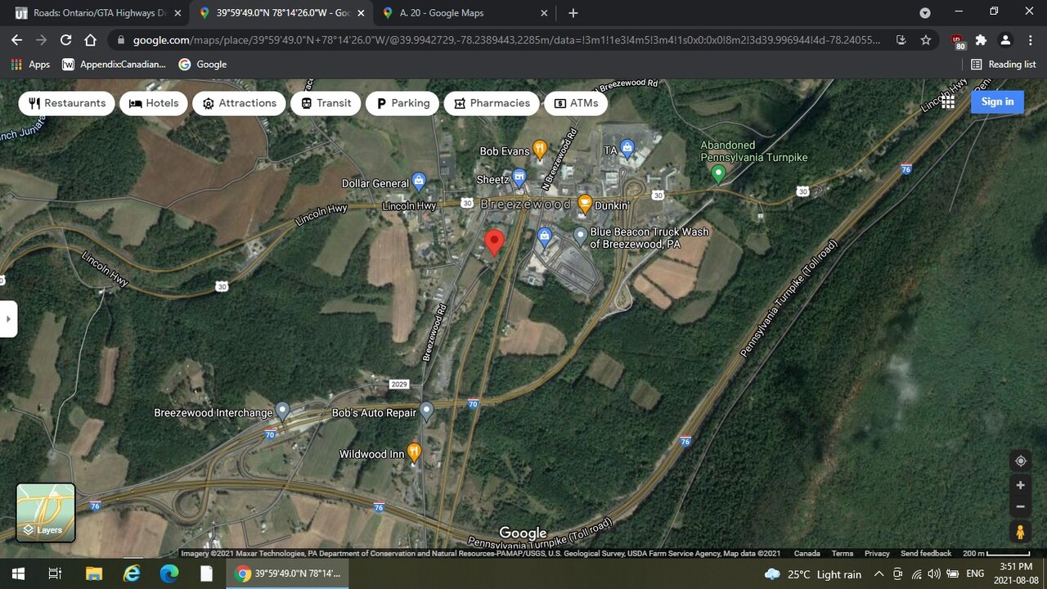Open Windows Start menu

click(18, 574)
